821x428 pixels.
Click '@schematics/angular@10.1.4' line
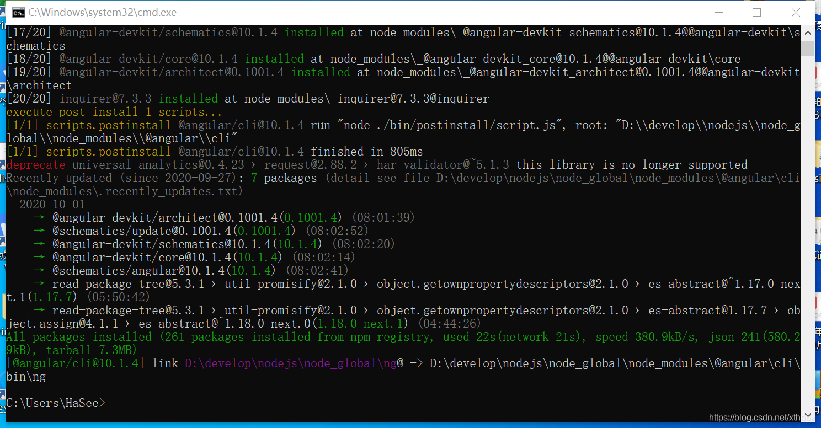coord(190,271)
